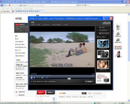Open the Tools menu
130x104 pixels.
(26, 8)
